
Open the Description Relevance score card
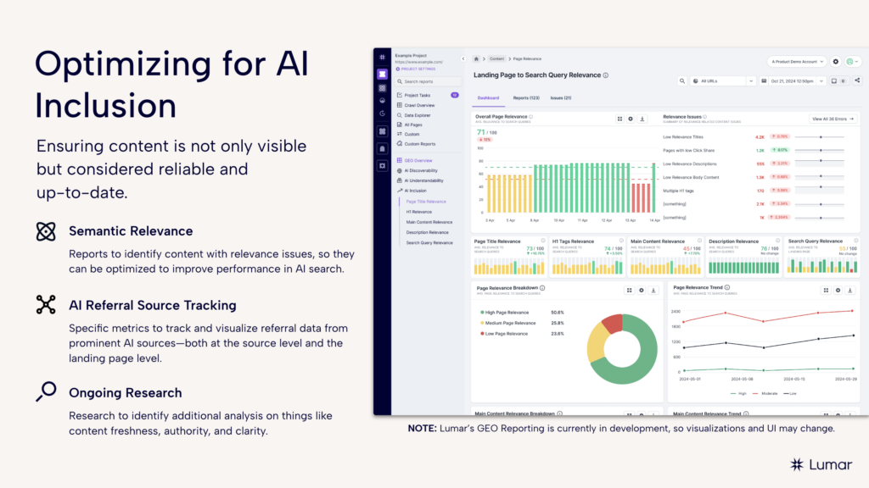tap(744, 257)
